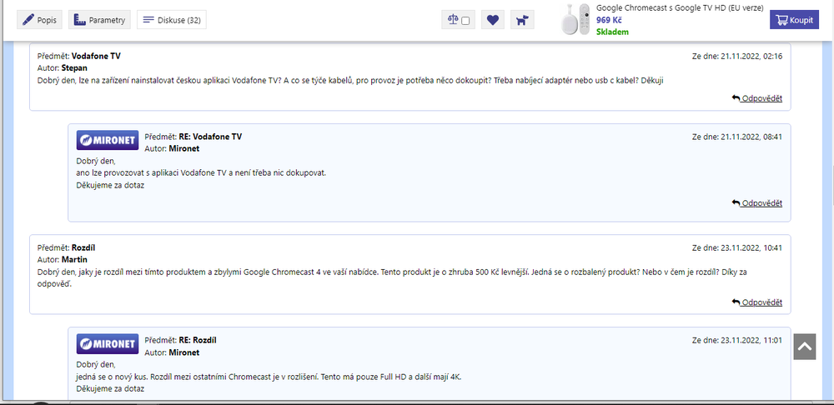This screenshot has height=405, width=834.
Task: Reply to Stepan's Vodafone TV question
Action: pos(757,98)
